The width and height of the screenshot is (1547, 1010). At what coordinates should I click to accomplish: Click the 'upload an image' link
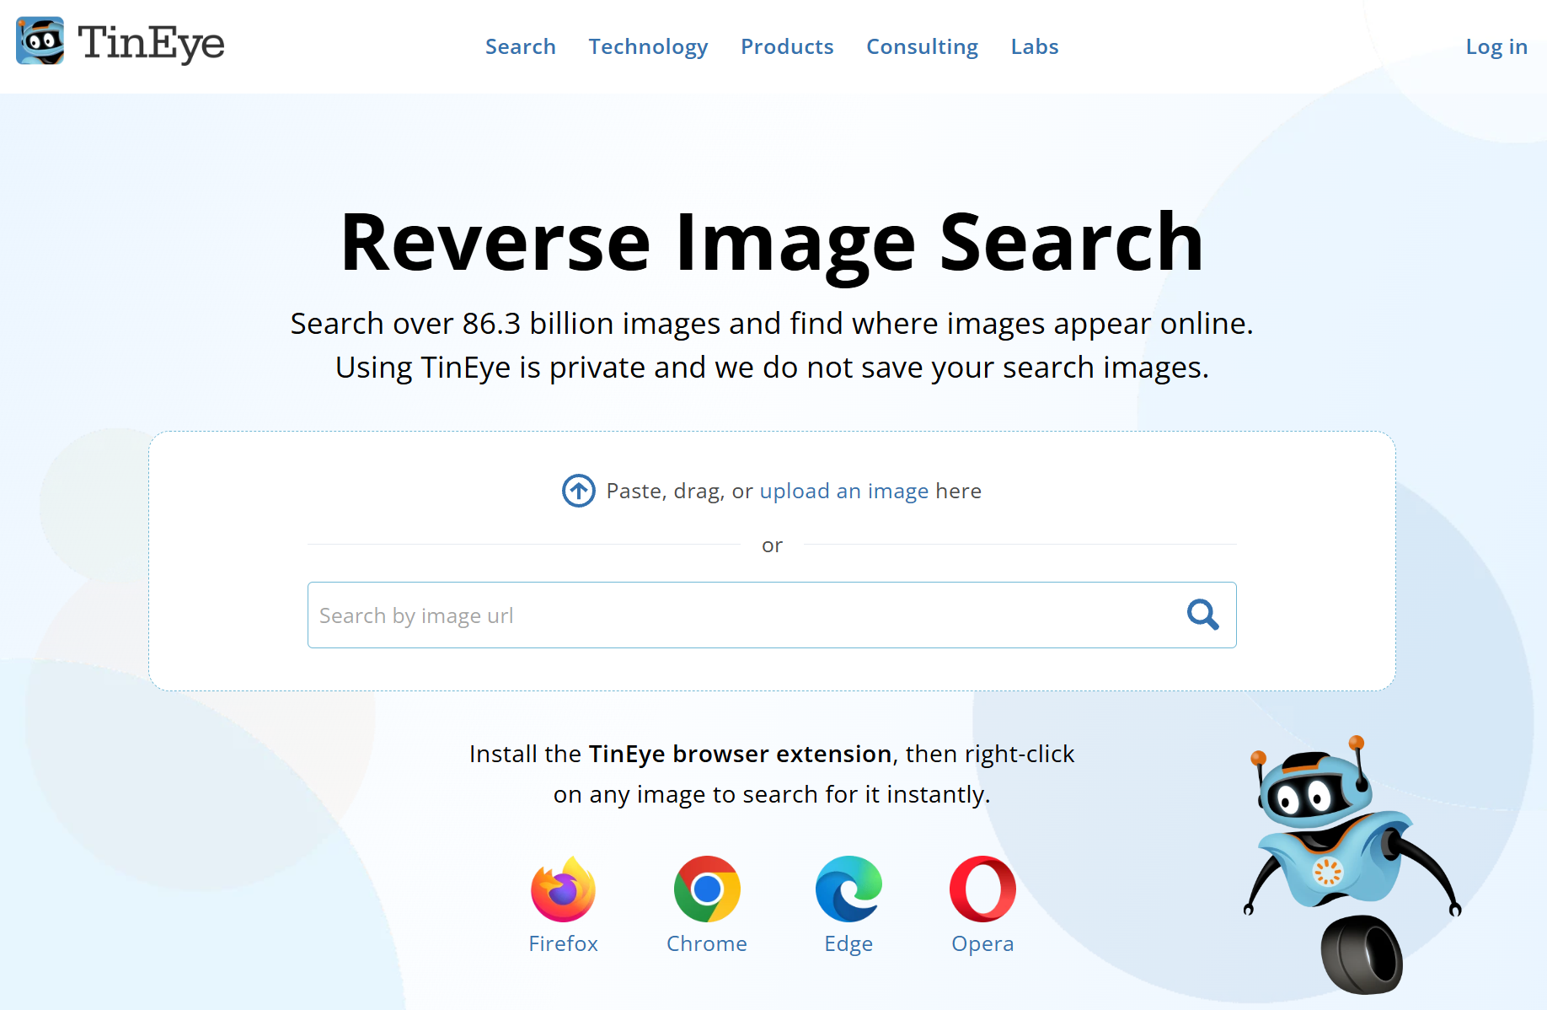pos(844,492)
